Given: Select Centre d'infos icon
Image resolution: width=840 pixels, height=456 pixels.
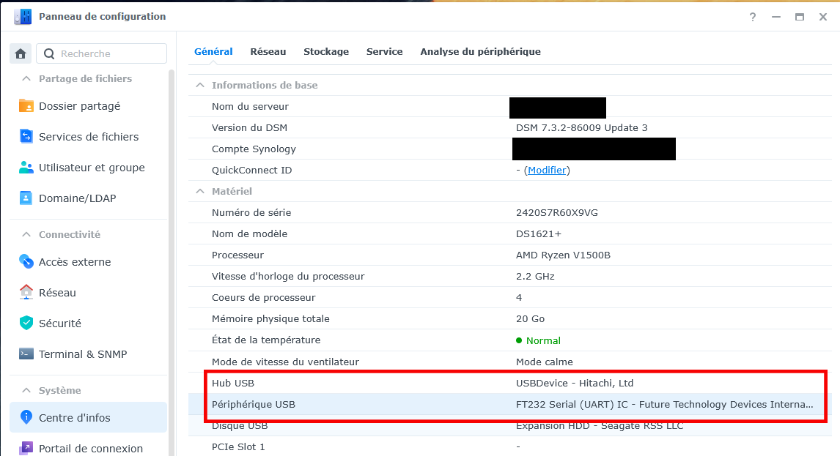Looking at the screenshot, I should (26, 417).
